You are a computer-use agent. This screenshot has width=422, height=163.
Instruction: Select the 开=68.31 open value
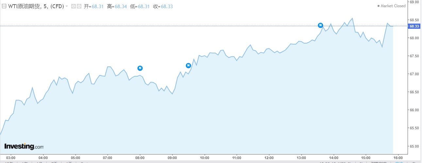tap(93, 6)
